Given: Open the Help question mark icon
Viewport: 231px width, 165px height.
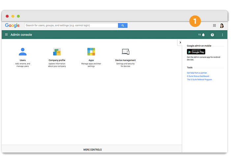Looking at the screenshot, I should (212, 35).
